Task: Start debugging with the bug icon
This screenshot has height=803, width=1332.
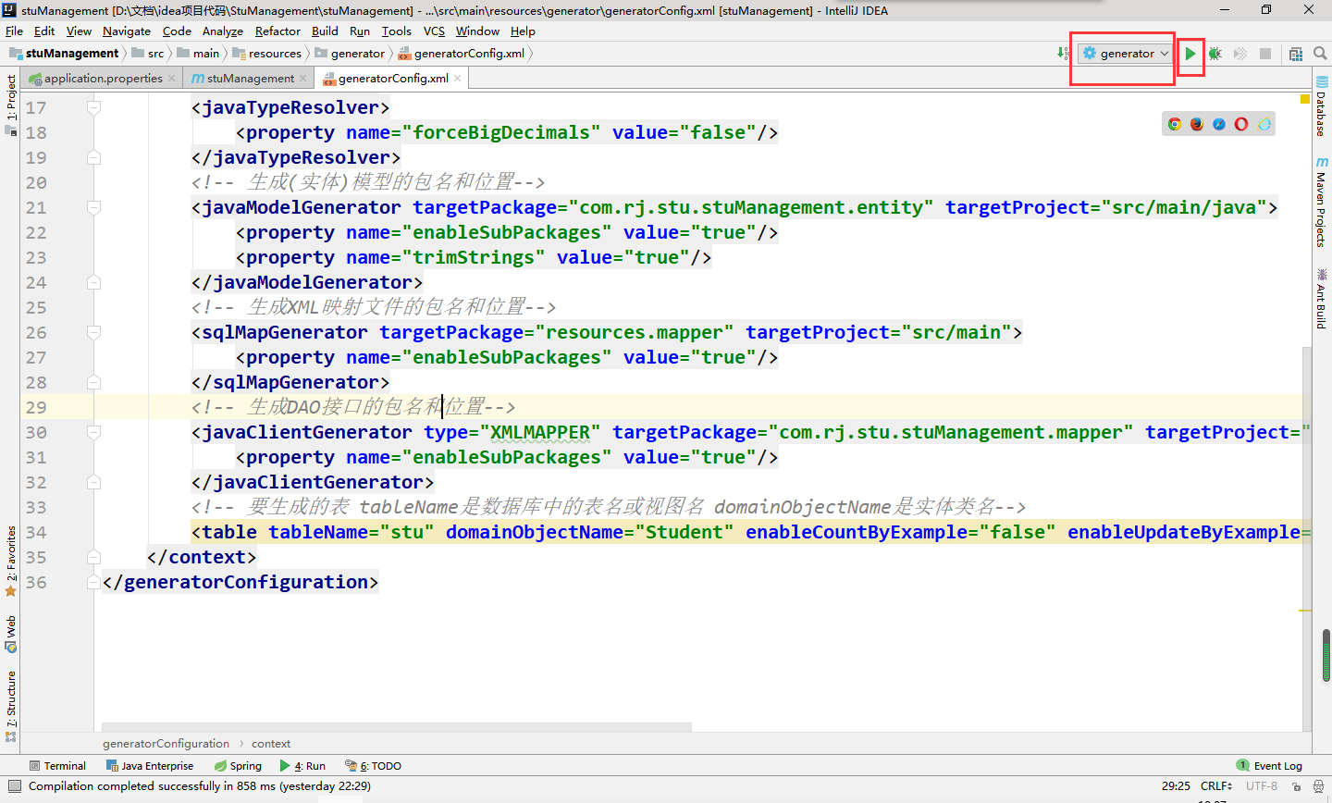Action: [x=1215, y=53]
